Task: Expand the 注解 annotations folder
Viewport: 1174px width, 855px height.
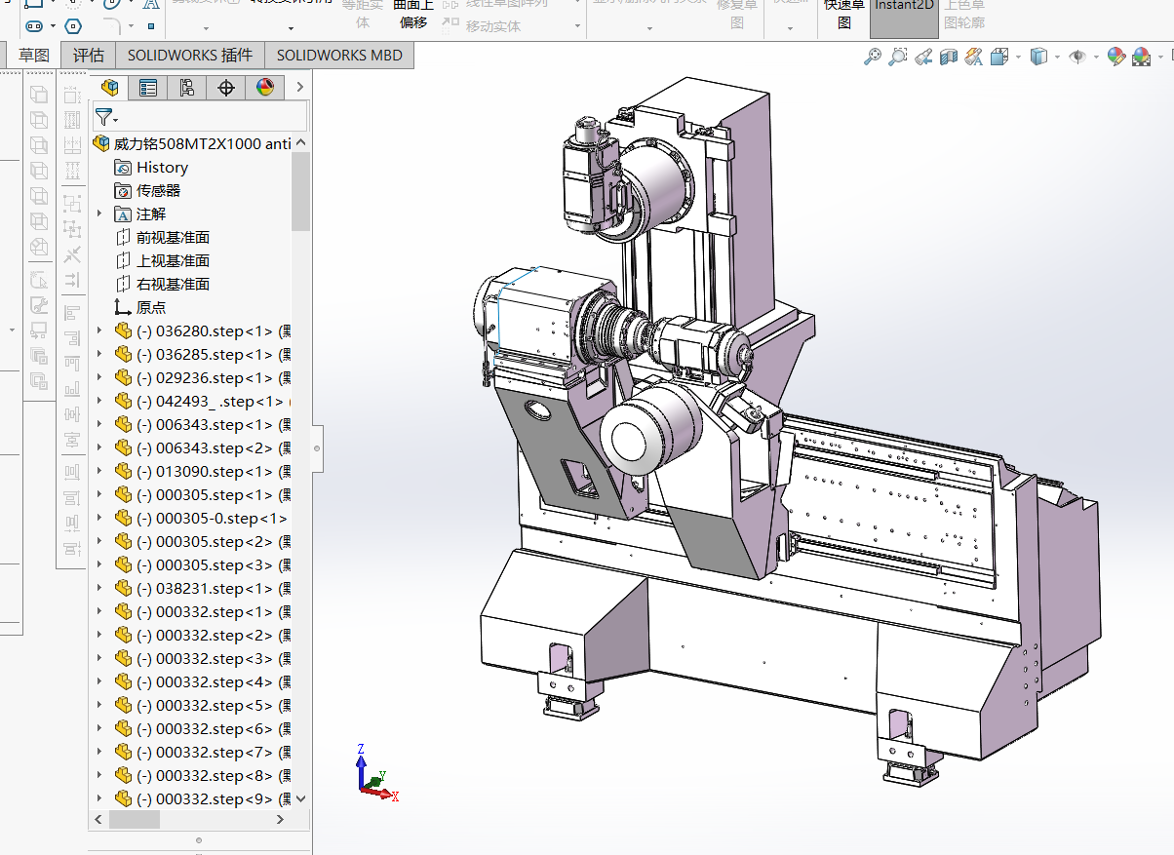Action: 98,214
